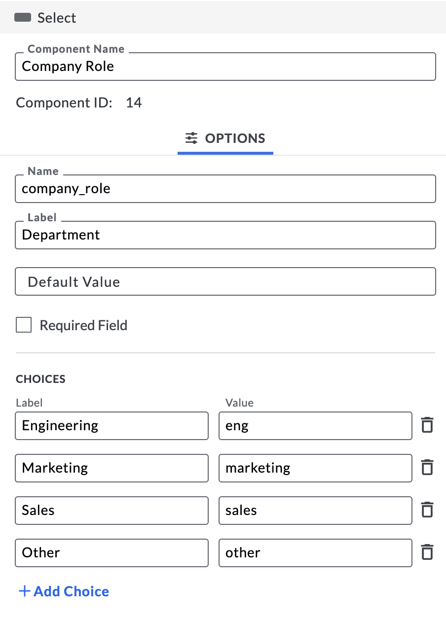Edit the Engineering choice label
Image resolution: width=446 pixels, height=617 pixels.
click(x=112, y=426)
